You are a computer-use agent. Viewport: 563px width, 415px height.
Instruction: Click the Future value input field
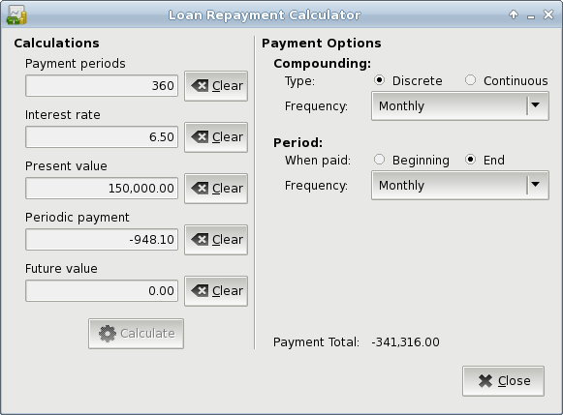102,290
